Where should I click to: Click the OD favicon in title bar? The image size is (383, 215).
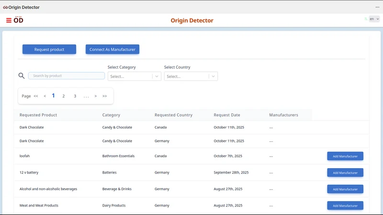(5, 7)
